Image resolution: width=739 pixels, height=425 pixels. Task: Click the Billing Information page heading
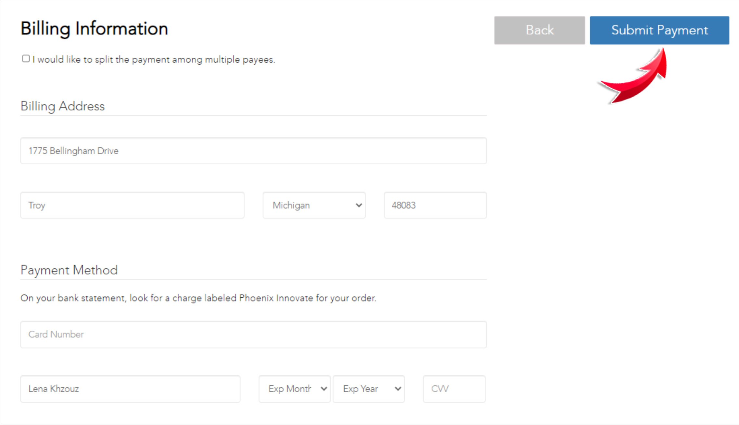click(94, 29)
